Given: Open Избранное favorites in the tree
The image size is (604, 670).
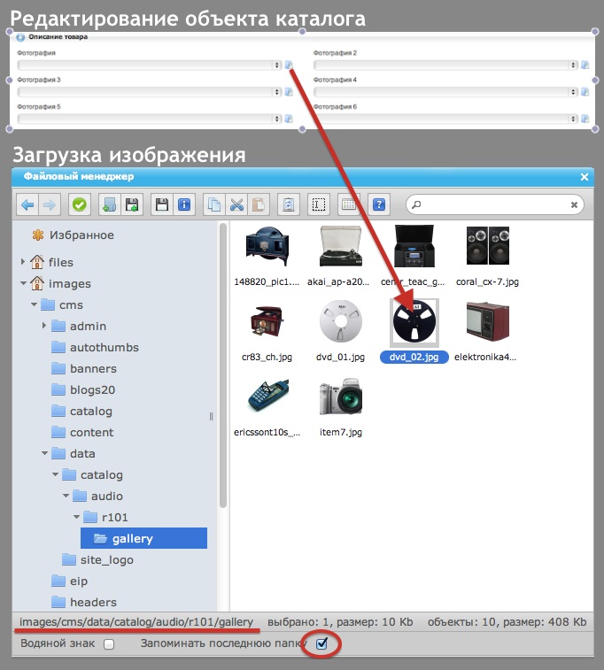Looking at the screenshot, I should click(73, 235).
